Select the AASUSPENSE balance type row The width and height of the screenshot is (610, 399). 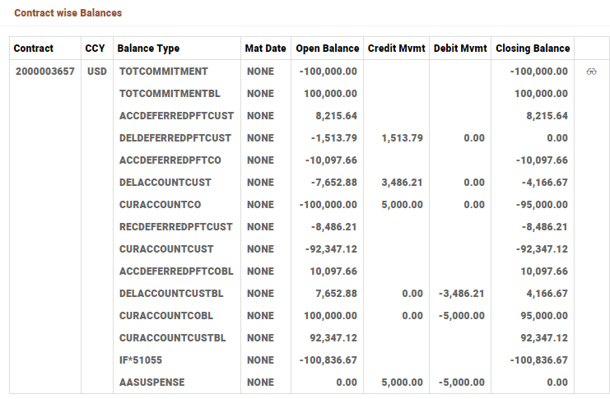point(152,383)
